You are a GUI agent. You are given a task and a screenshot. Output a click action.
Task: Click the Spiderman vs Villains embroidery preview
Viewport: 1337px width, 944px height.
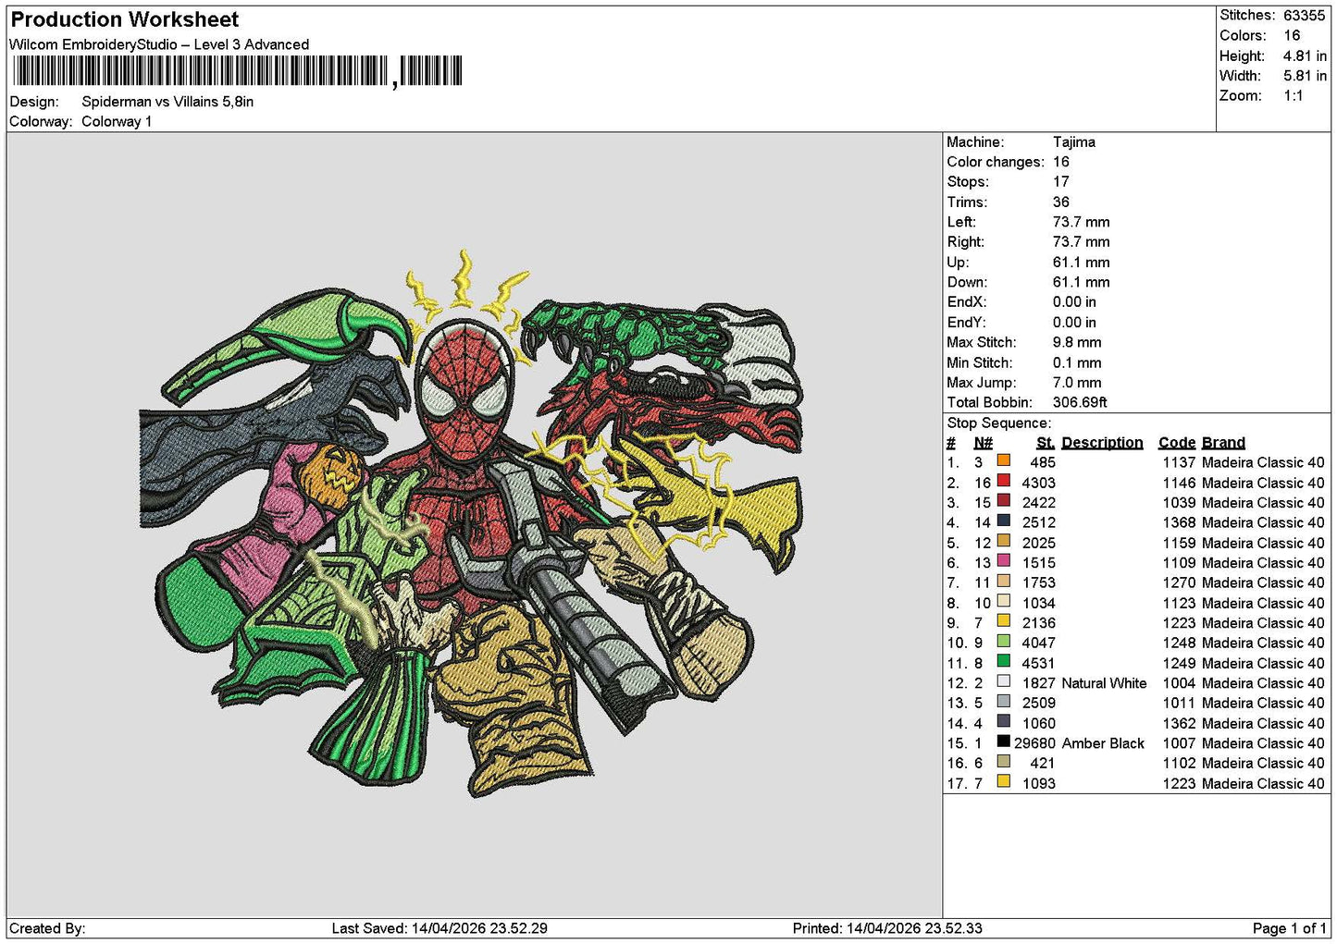point(471,522)
